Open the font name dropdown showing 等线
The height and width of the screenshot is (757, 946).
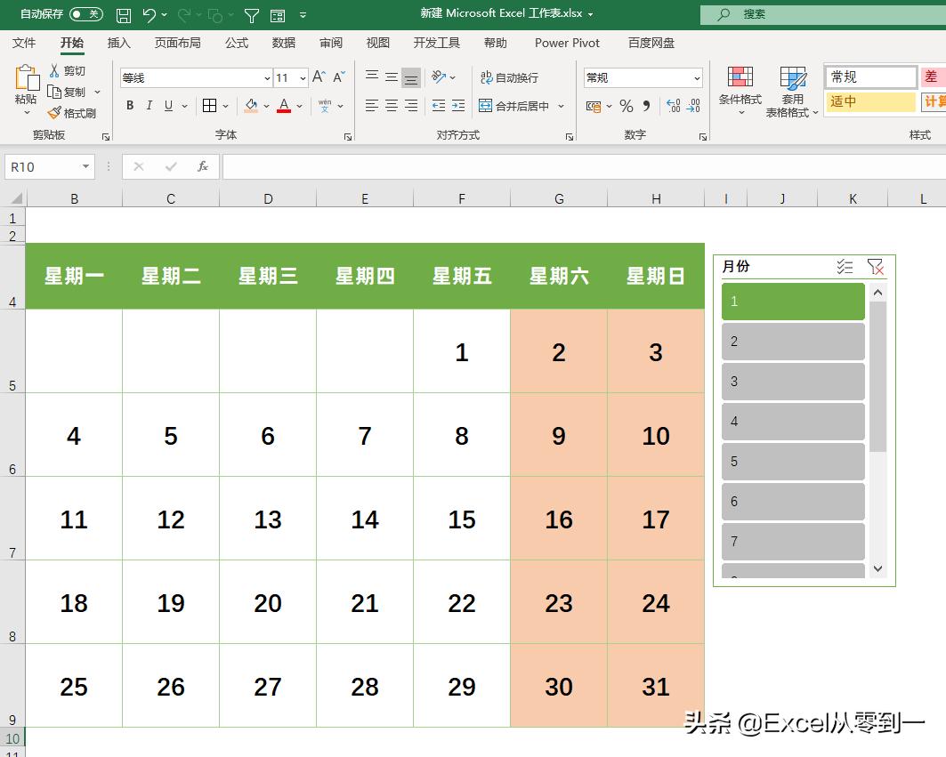coord(267,77)
